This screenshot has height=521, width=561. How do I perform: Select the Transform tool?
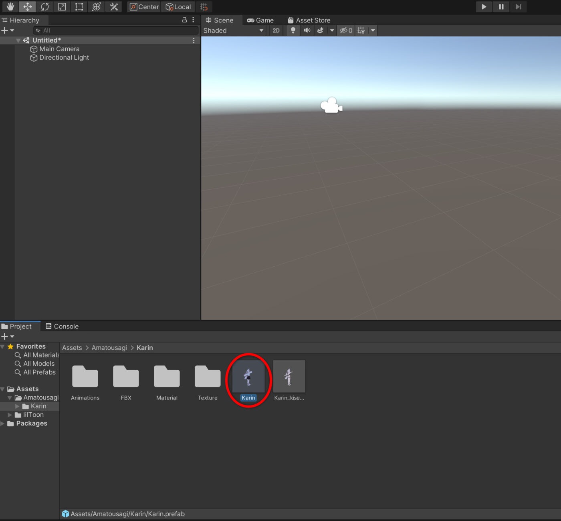[96, 7]
